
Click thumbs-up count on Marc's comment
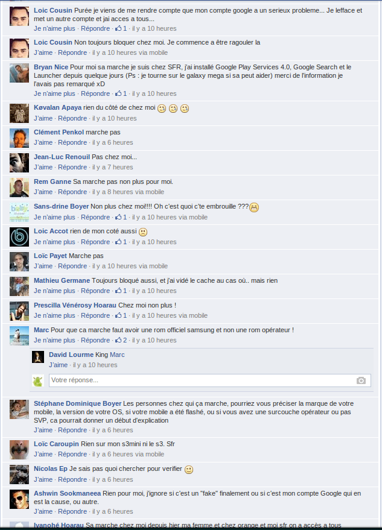coord(125,340)
